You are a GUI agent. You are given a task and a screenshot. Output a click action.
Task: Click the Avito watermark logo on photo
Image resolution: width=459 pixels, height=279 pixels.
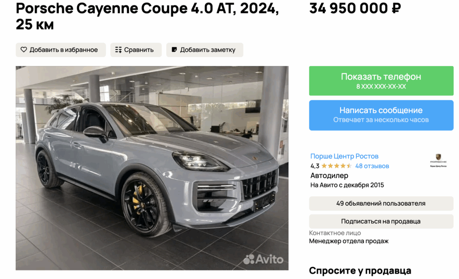coord(264,259)
